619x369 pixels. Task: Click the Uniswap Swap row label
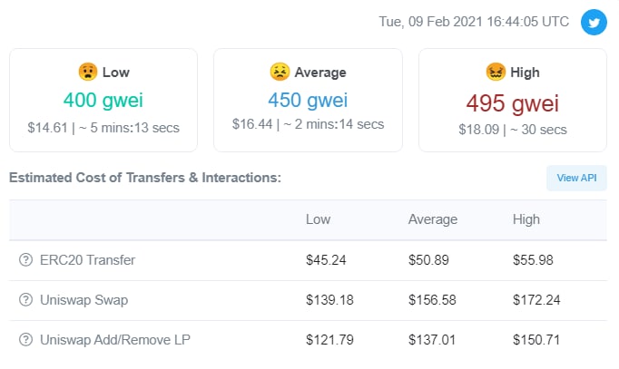point(84,300)
